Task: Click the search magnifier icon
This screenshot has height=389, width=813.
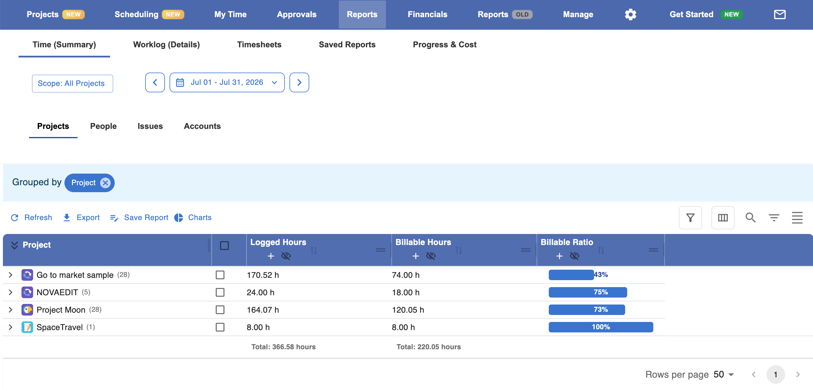Action: (751, 218)
